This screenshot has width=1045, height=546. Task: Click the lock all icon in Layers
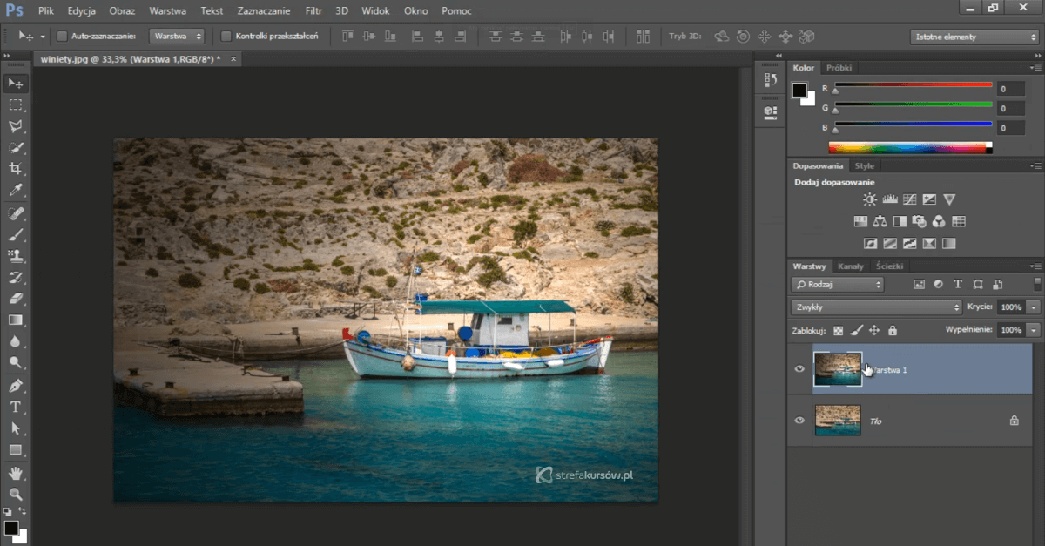coord(892,331)
